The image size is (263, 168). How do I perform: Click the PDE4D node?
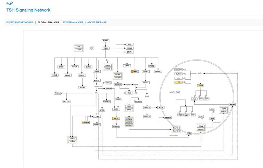click(x=130, y=48)
